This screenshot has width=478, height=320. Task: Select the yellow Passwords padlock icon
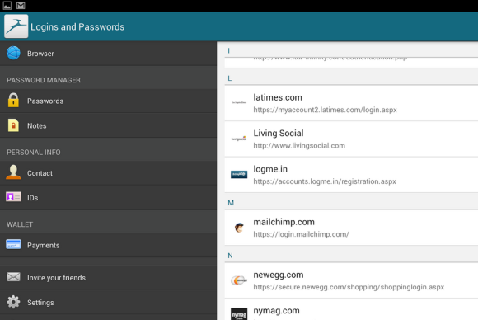pyautogui.click(x=13, y=100)
